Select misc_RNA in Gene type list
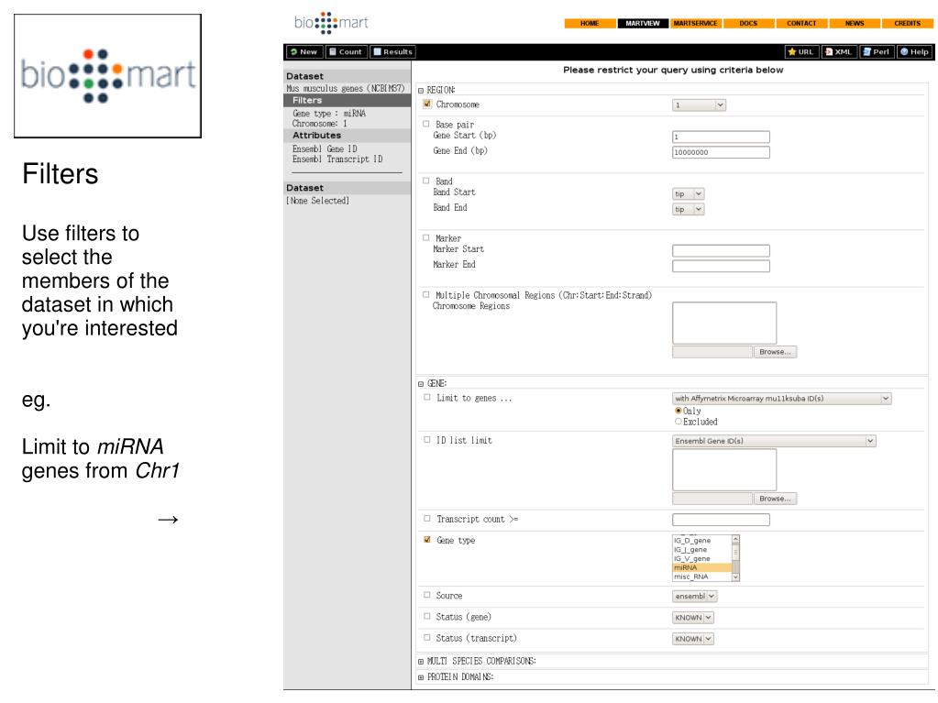The image size is (938, 703). pos(701,577)
